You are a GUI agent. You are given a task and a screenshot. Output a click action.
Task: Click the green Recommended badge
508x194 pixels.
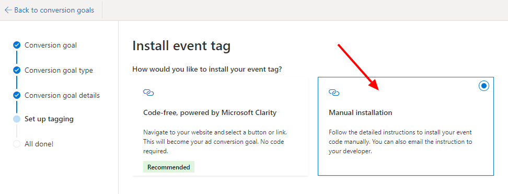(169, 167)
